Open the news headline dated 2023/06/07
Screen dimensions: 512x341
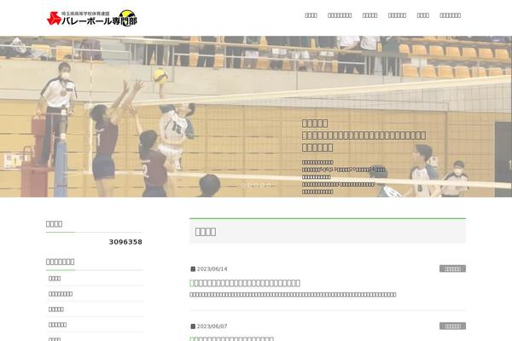coord(231,338)
